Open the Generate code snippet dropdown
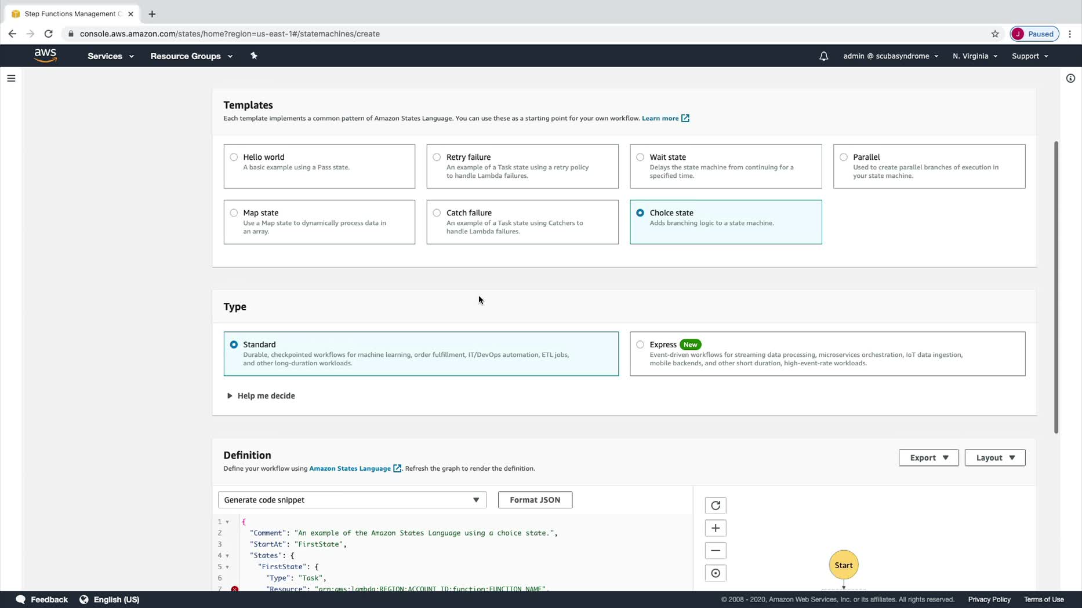Viewport: 1082px width, 608px height. coord(352,500)
